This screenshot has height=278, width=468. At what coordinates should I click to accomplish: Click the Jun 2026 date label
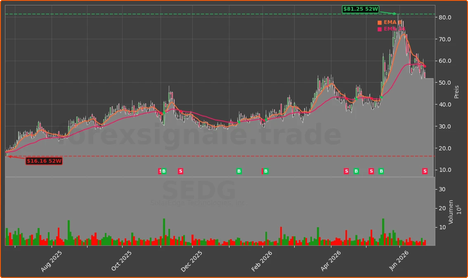point(399,261)
